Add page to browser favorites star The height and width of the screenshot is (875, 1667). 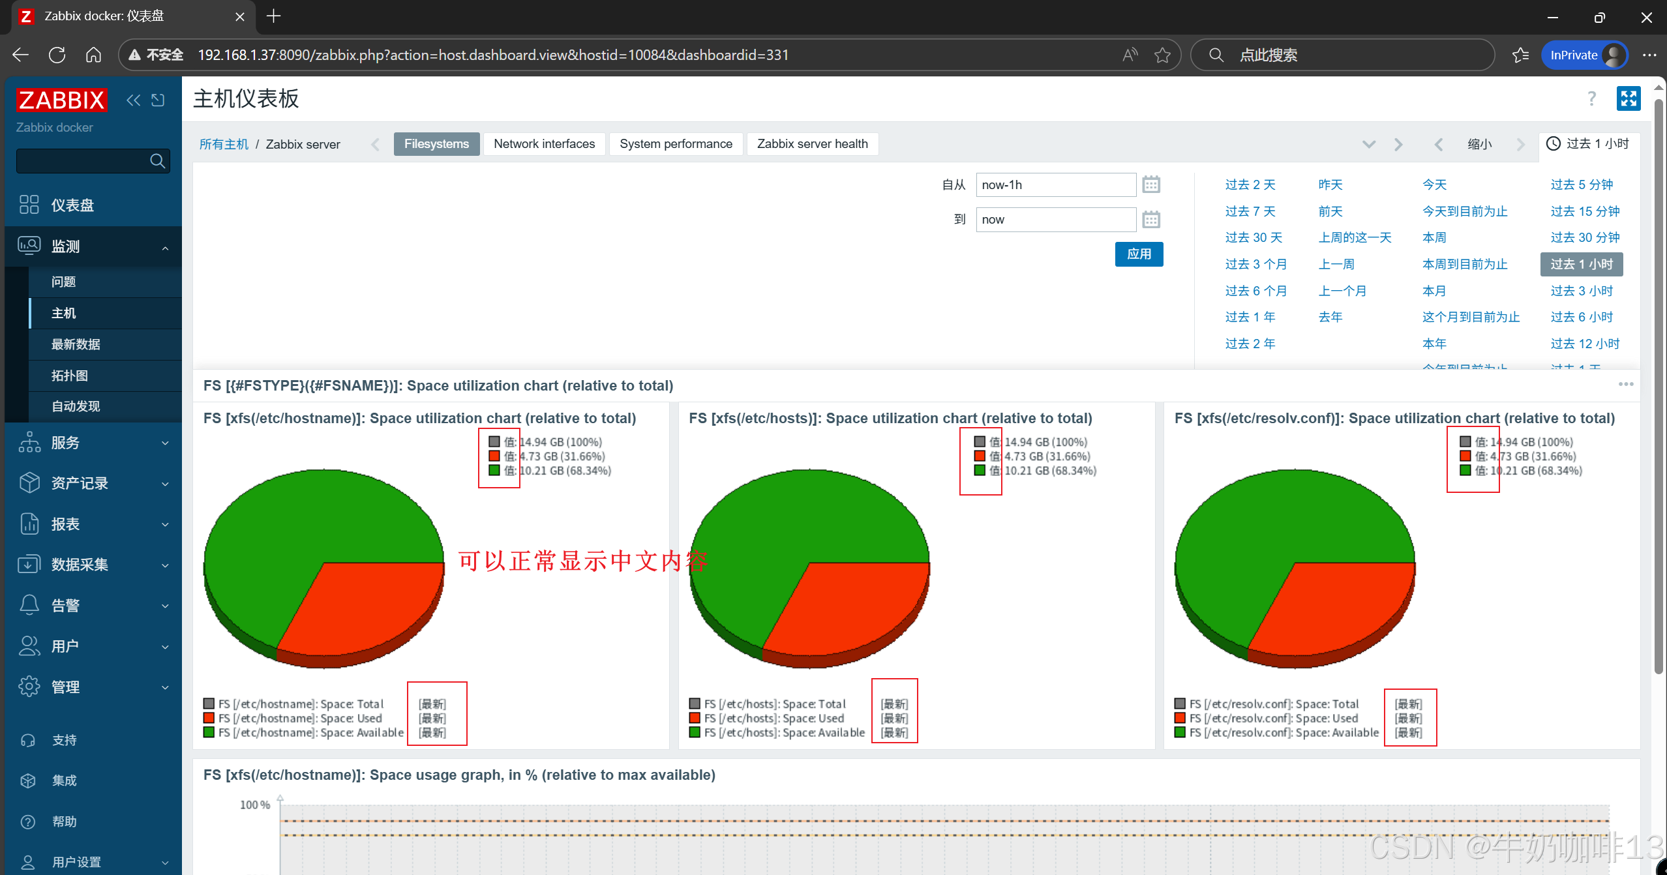(1162, 55)
